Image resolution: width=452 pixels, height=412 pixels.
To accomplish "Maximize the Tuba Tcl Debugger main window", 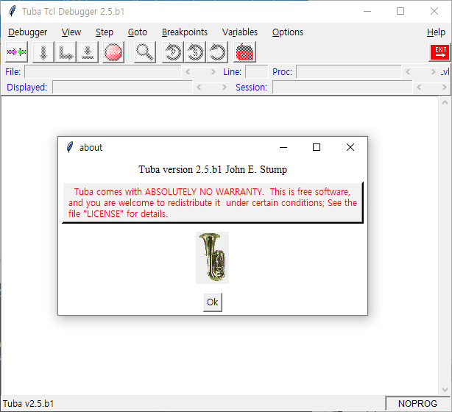I will (x=400, y=11).
